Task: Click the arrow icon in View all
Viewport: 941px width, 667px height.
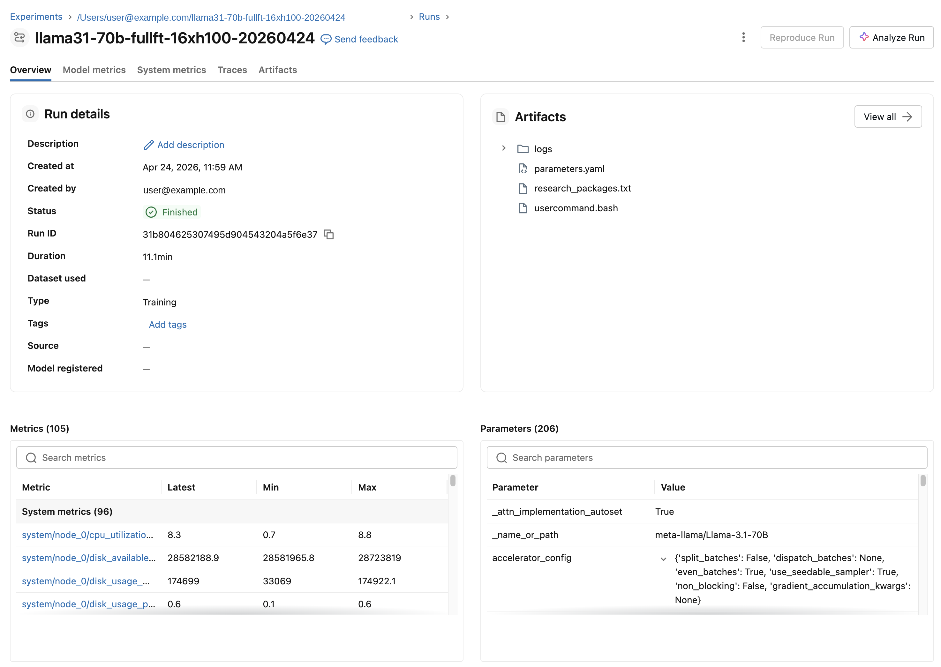Action: click(907, 117)
